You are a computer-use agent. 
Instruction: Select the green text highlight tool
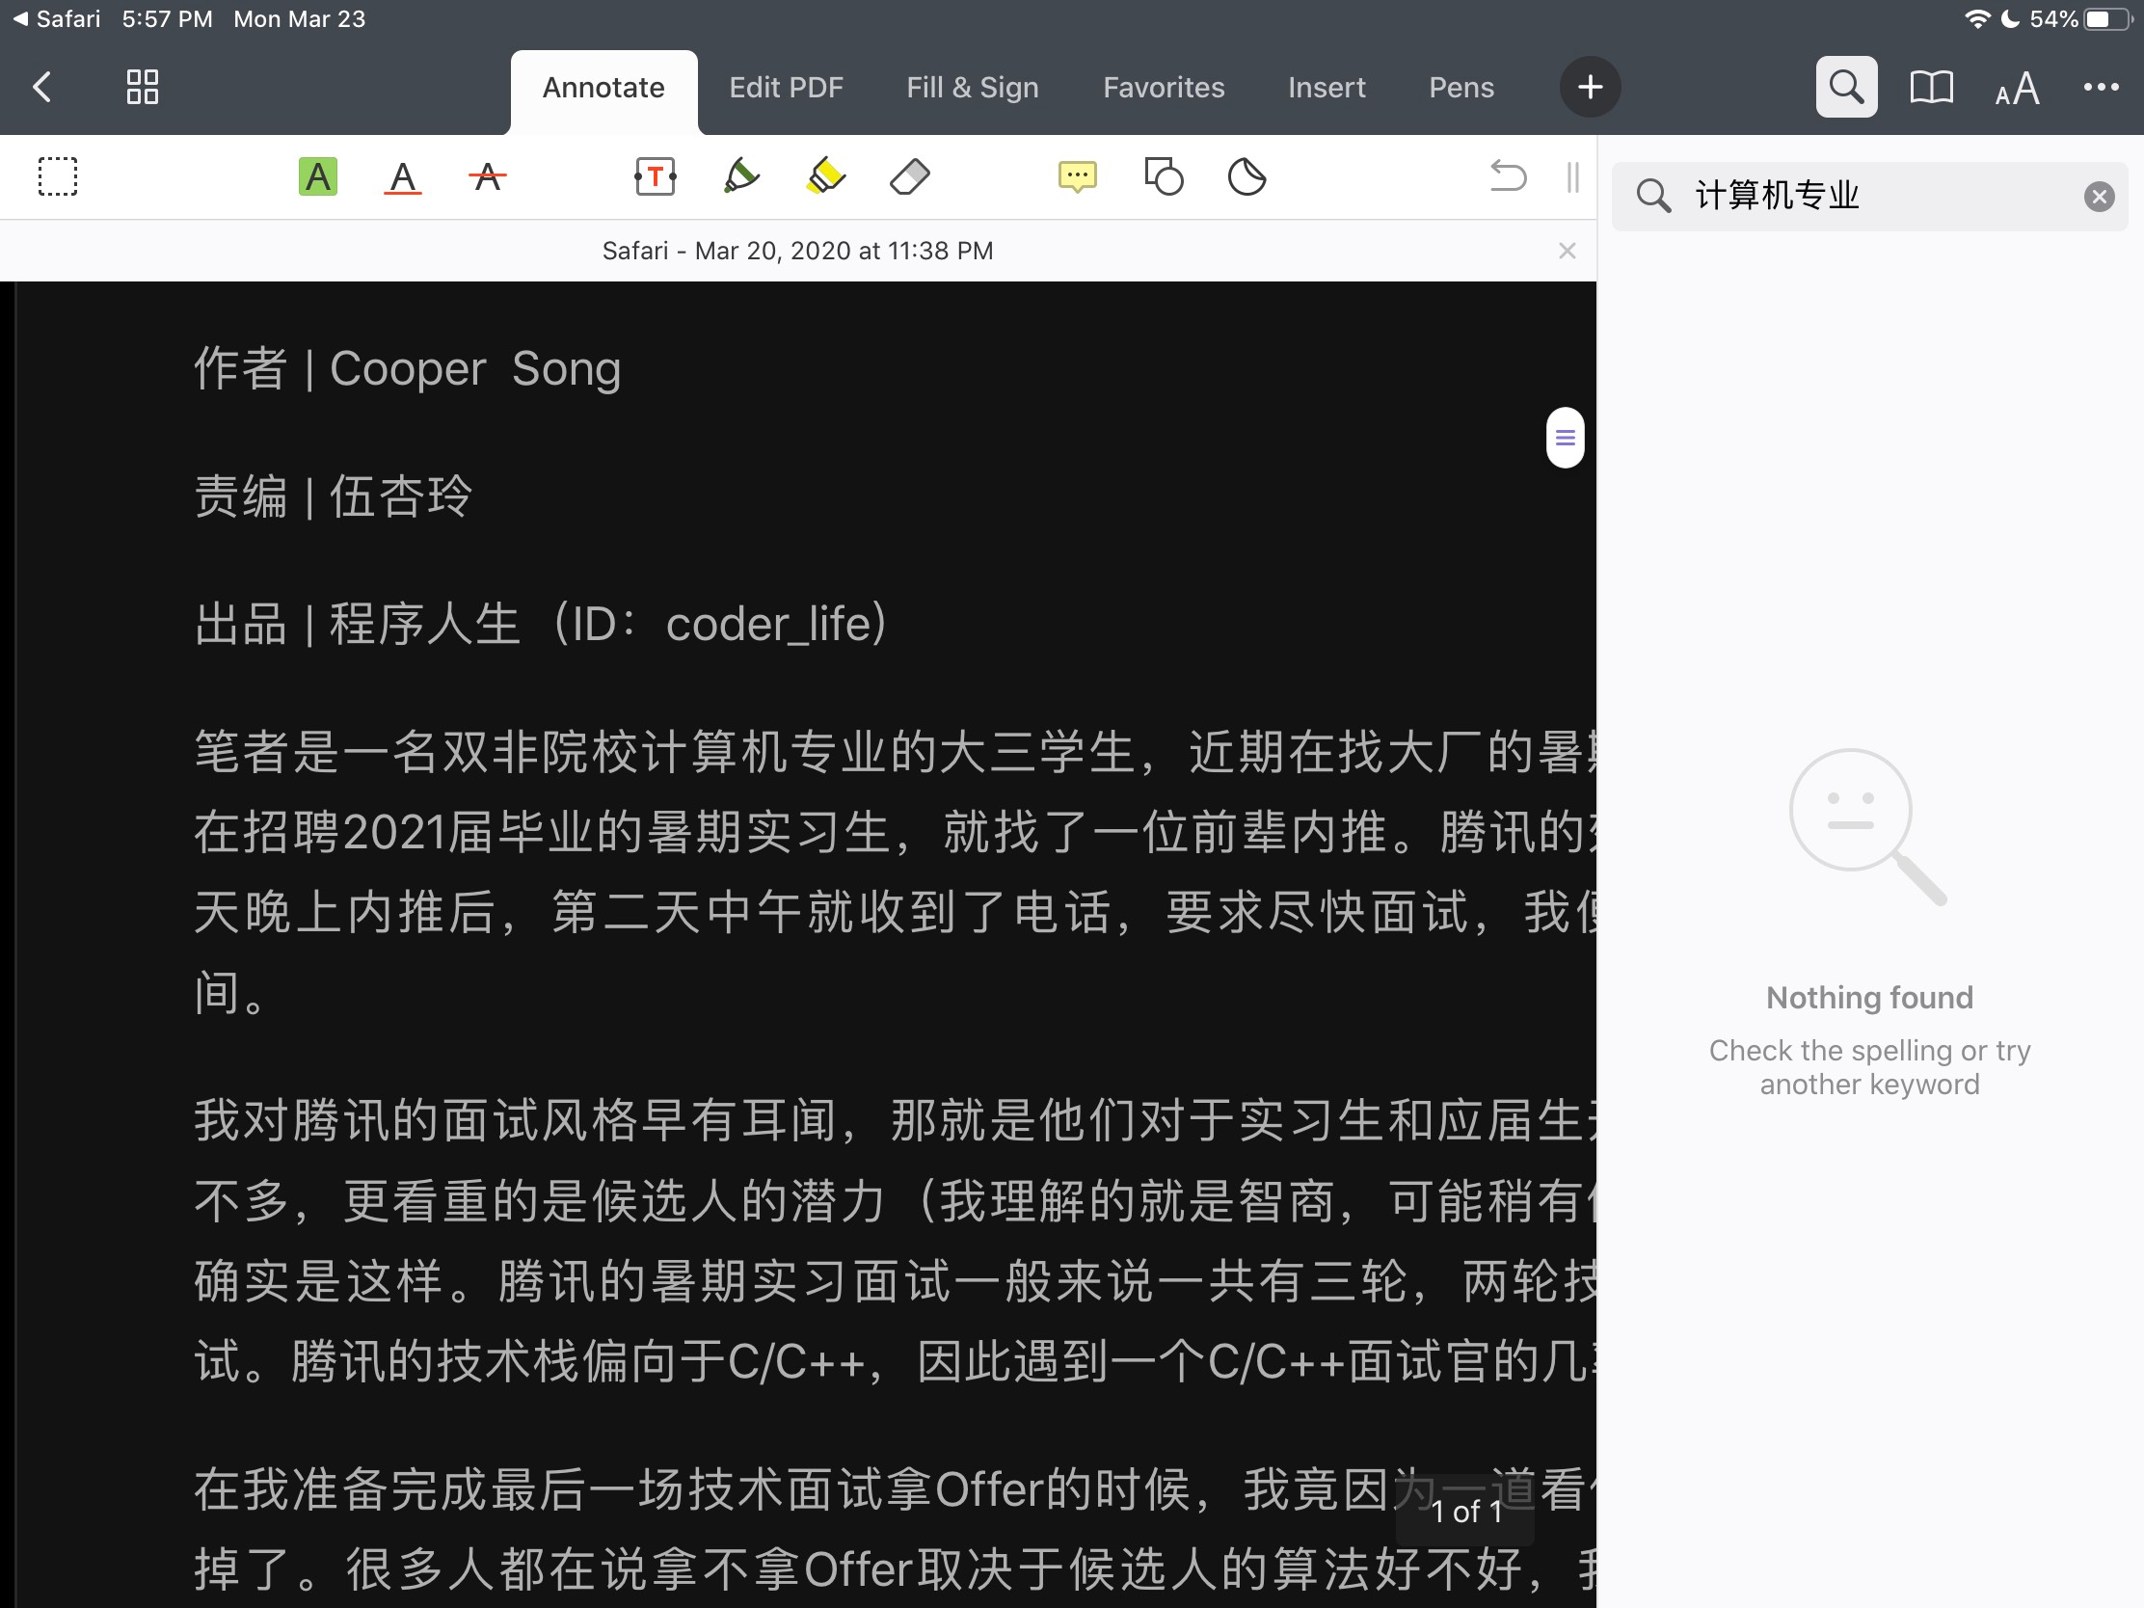(x=317, y=177)
